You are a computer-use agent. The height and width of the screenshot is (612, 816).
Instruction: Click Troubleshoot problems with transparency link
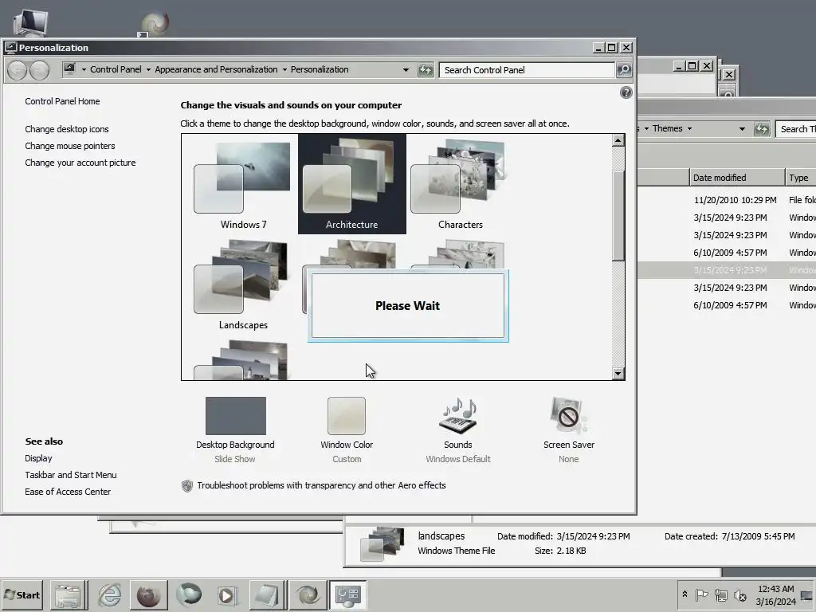(321, 485)
